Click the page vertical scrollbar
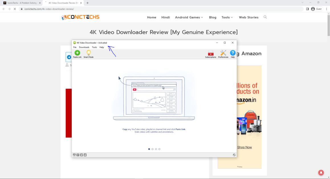The height and width of the screenshot is (179, 330). click(x=329, y=25)
